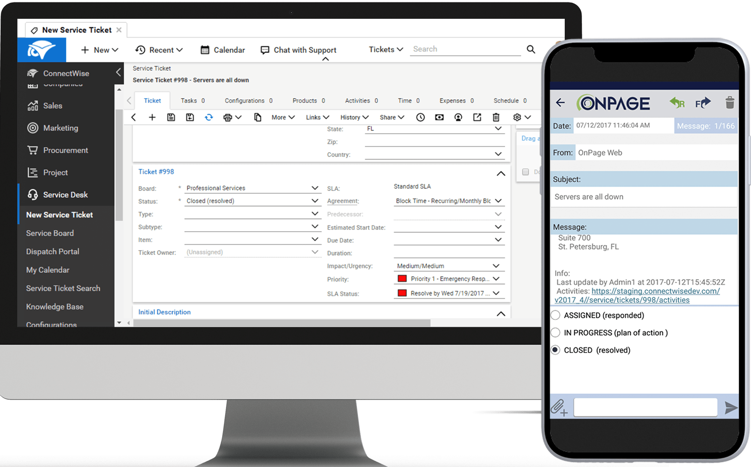Image resolution: width=751 pixels, height=467 pixels.
Task: Tap the message text field on phone
Action: tap(645, 407)
